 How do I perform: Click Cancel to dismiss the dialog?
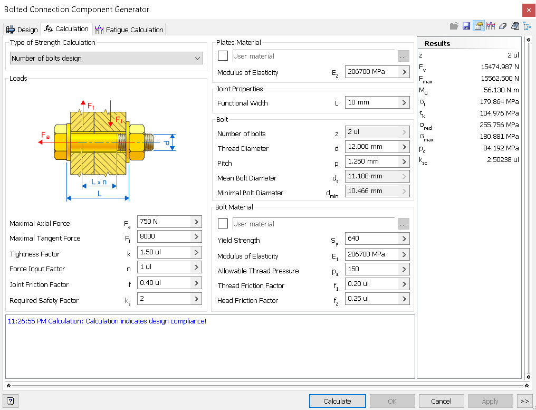441,401
